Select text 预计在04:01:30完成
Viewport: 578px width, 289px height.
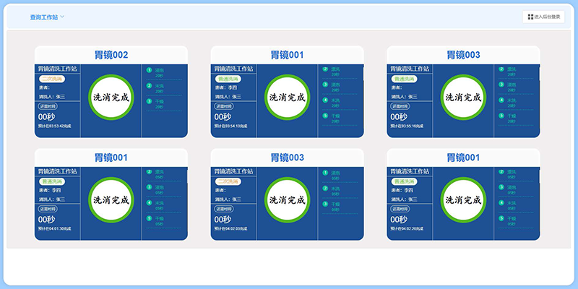pos(55,229)
